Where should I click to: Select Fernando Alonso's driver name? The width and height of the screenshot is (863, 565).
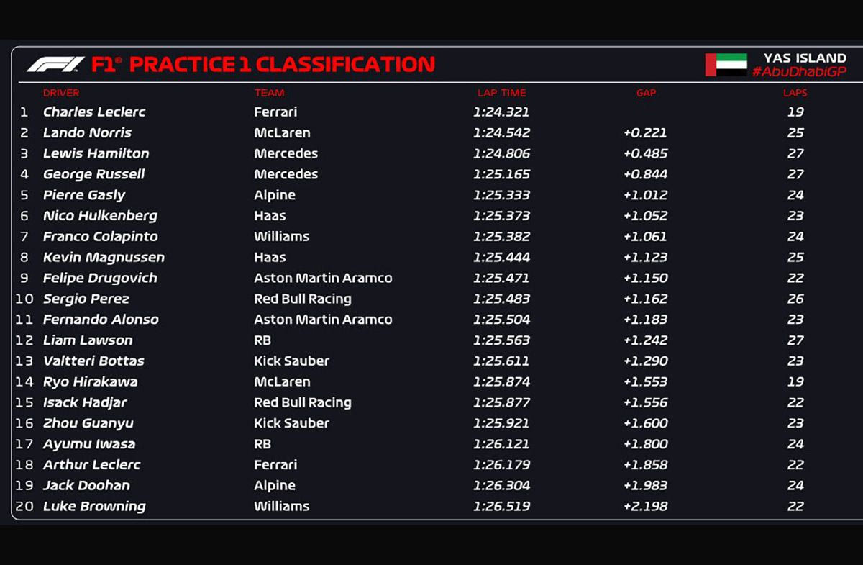pyautogui.click(x=101, y=320)
